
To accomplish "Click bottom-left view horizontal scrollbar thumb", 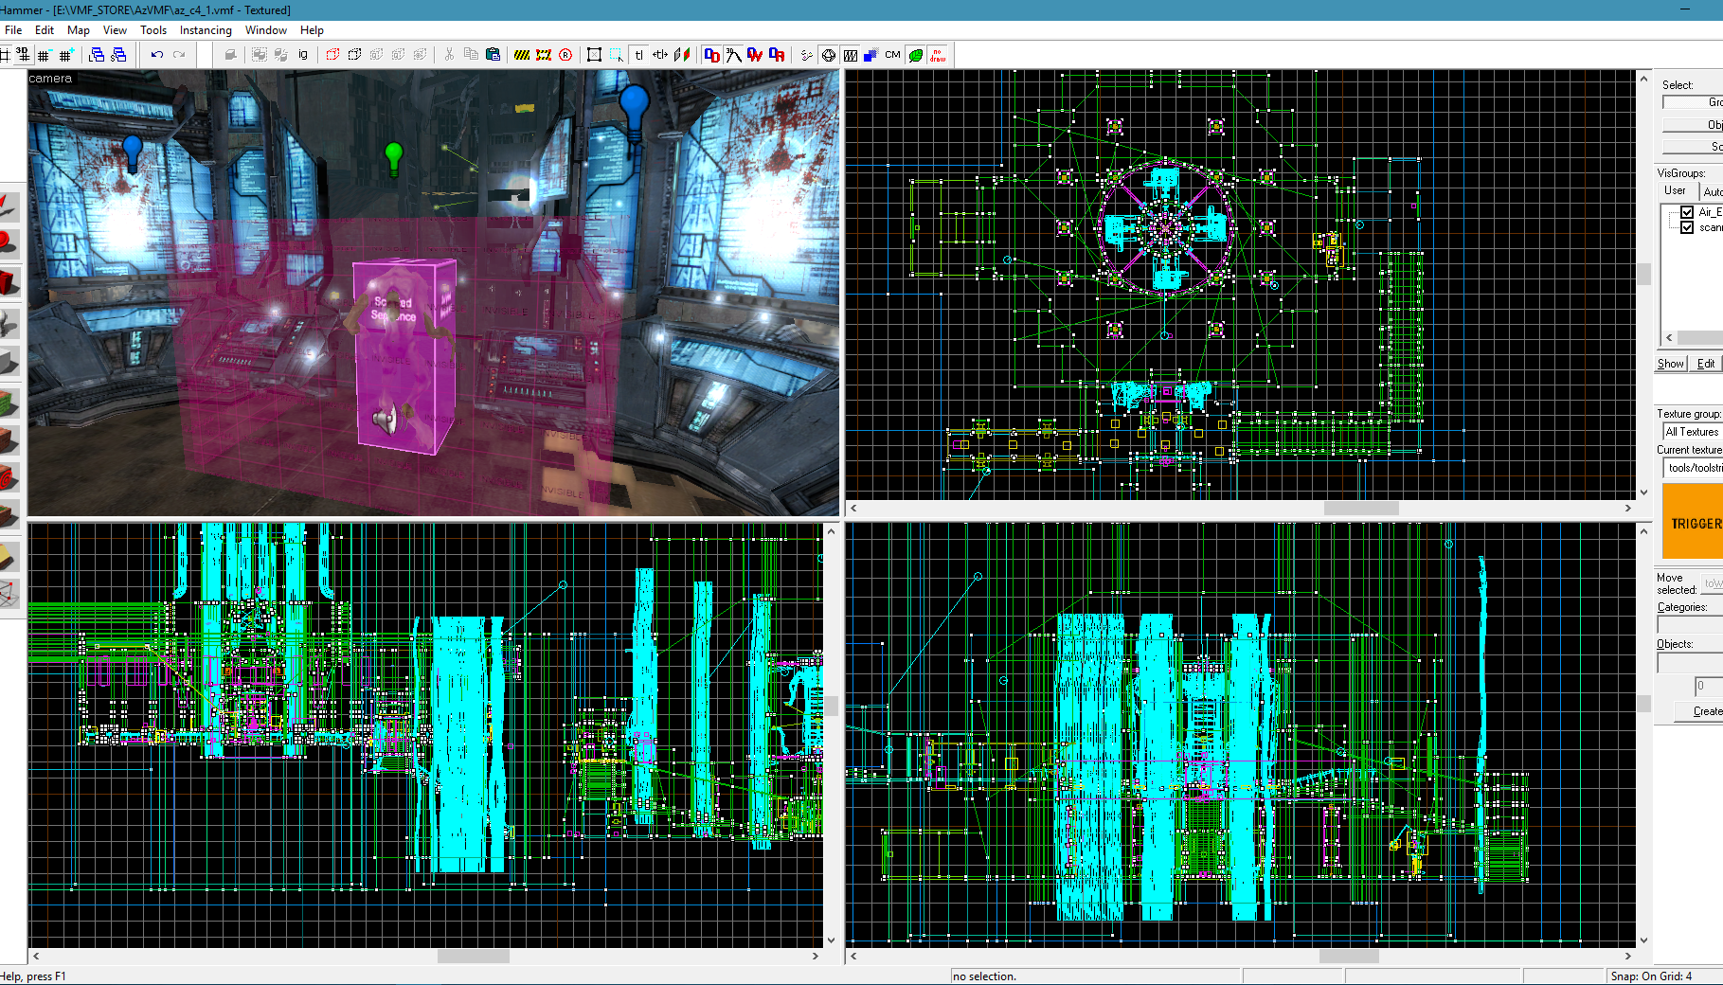I will coord(473,957).
